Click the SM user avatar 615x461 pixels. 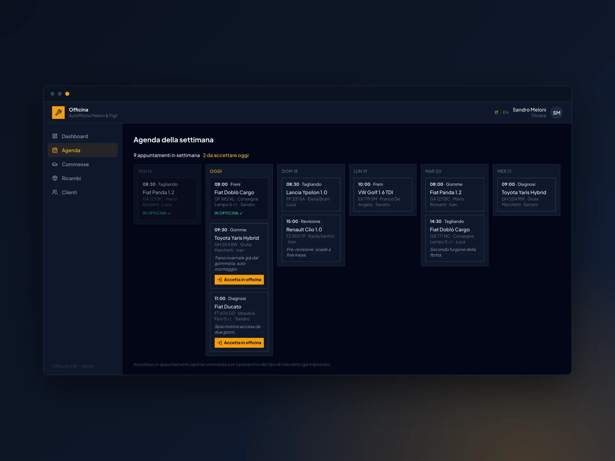557,113
